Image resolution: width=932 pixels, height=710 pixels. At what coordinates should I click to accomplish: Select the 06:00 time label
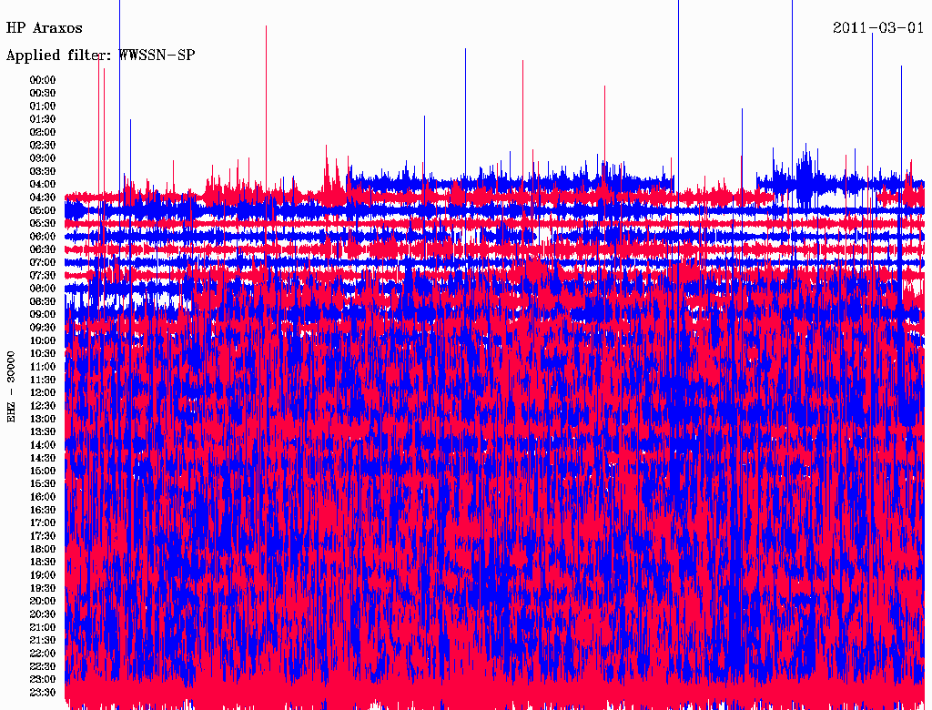pyautogui.click(x=43, y=236)
